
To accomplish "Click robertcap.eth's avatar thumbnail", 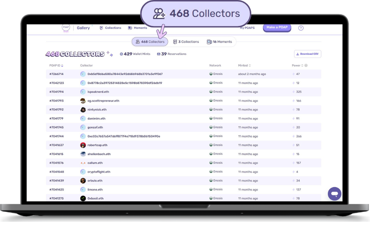I will pos(82,145).
